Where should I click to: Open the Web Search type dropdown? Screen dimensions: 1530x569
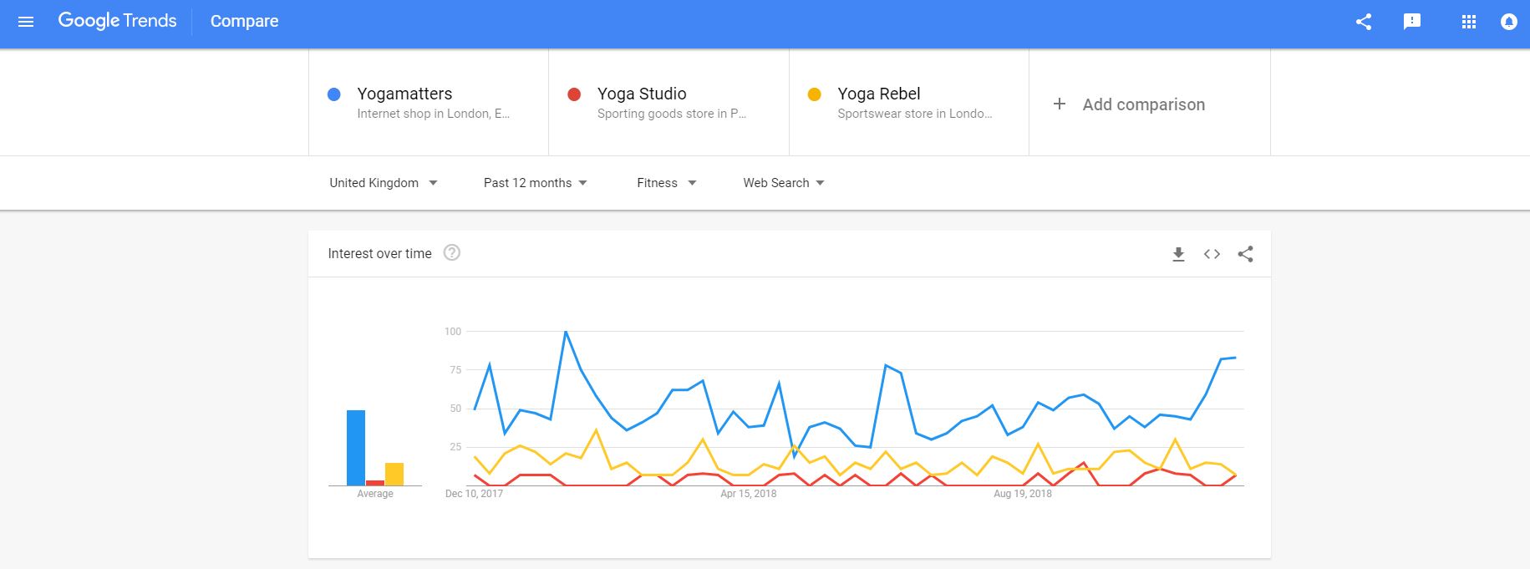(x=784, y=183)
